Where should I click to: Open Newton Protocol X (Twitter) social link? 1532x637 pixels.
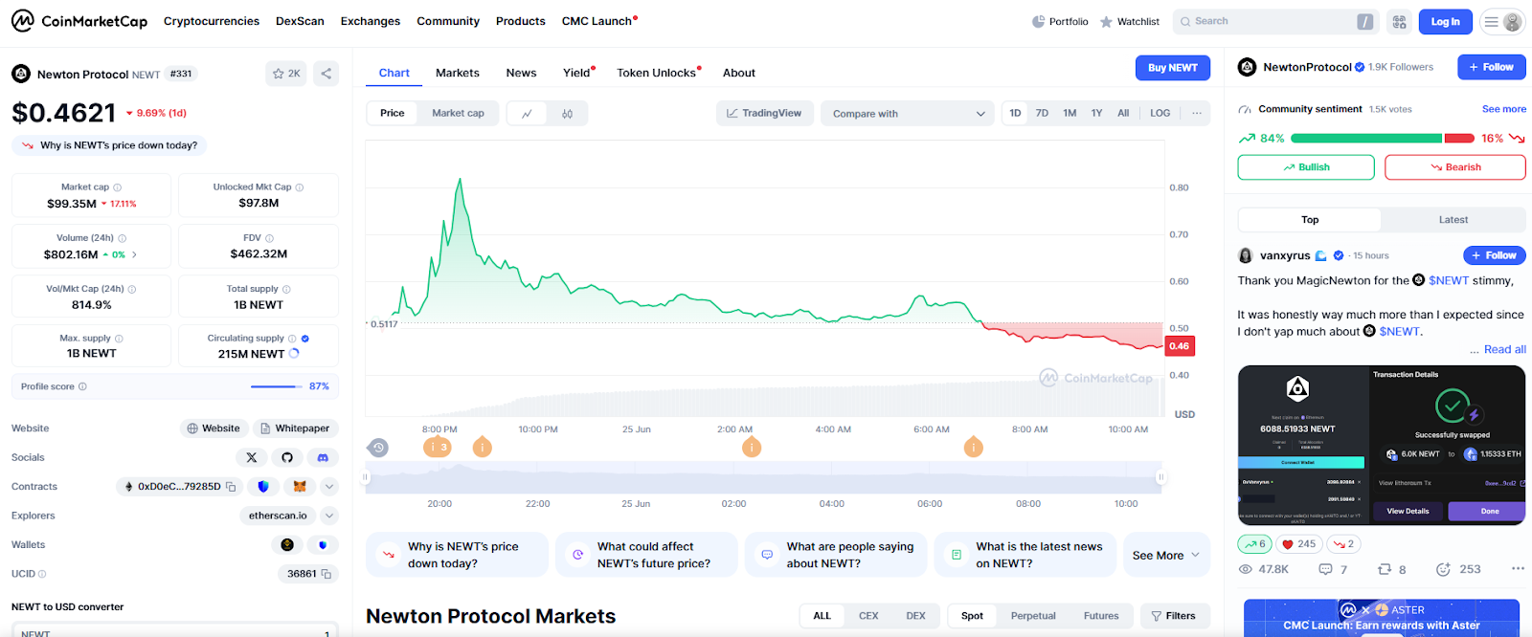pyautogui.click(x=252, y=457)
